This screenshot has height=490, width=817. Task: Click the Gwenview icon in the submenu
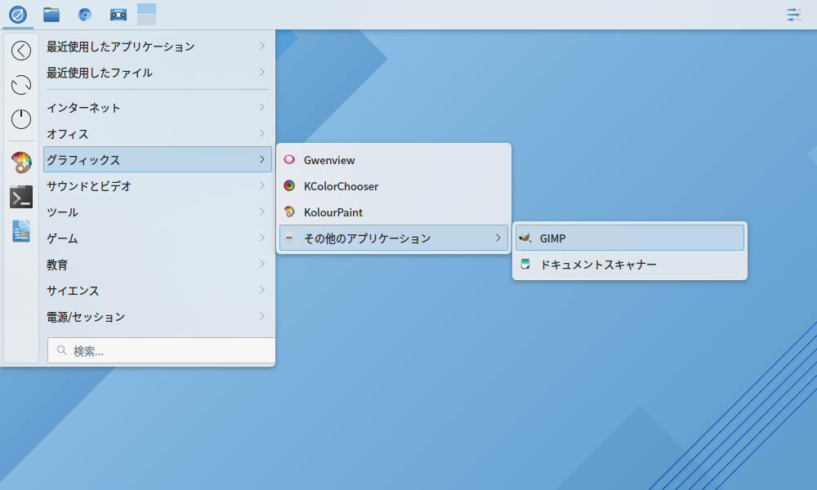289,159
